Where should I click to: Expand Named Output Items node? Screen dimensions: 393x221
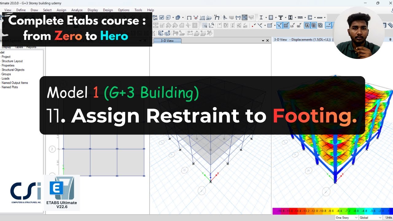(15, 83)
